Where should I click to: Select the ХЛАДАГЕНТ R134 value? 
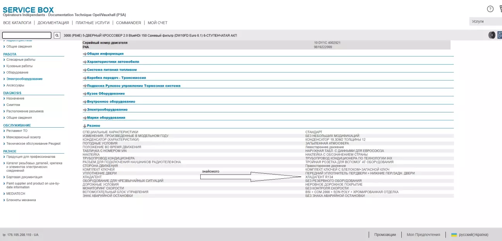(319, 177)
